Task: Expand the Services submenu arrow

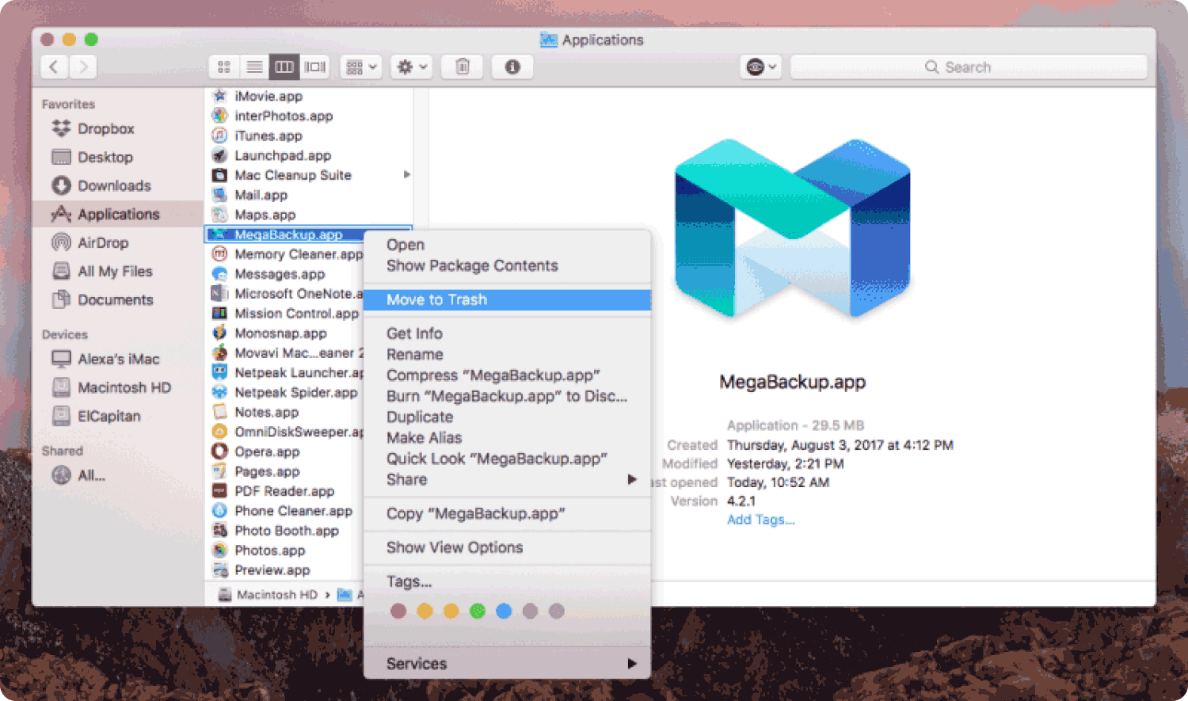Action: 631,664
